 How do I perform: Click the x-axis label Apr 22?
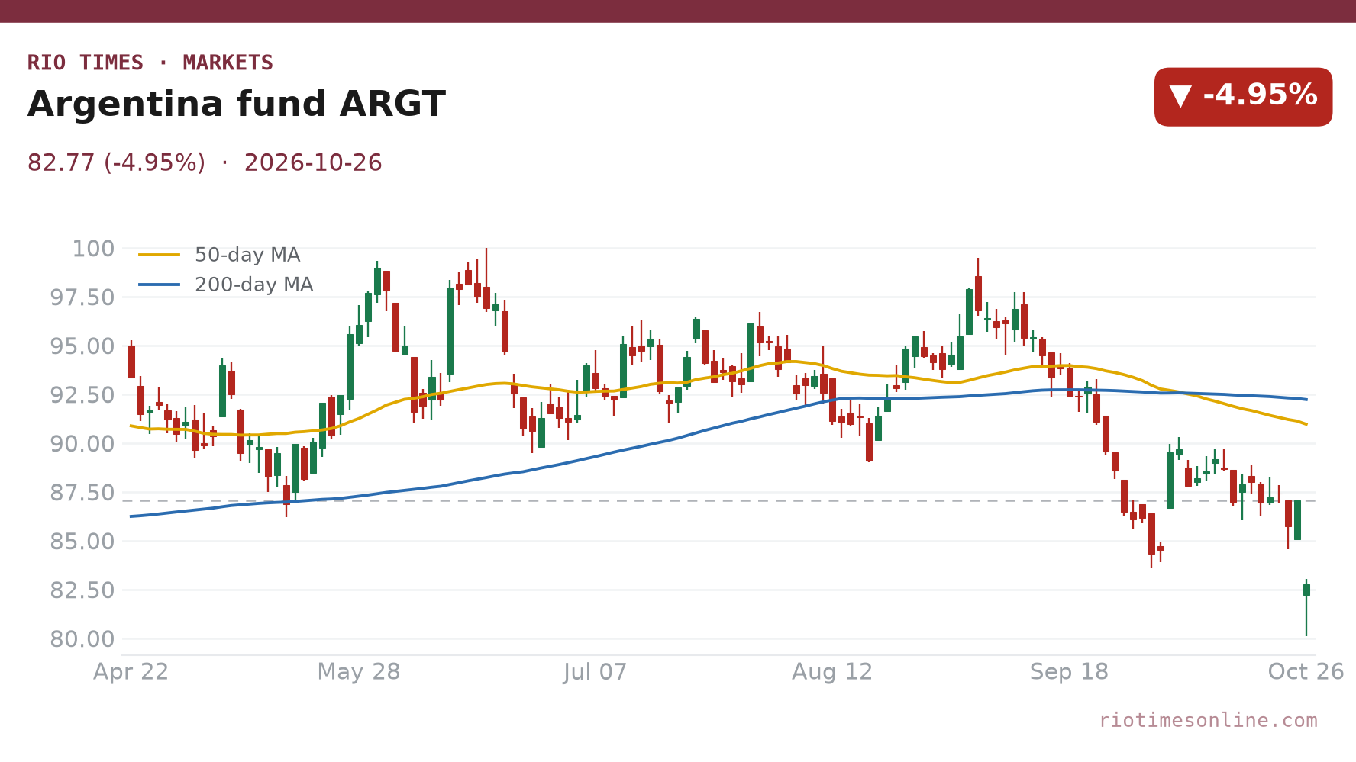[131, 672]
